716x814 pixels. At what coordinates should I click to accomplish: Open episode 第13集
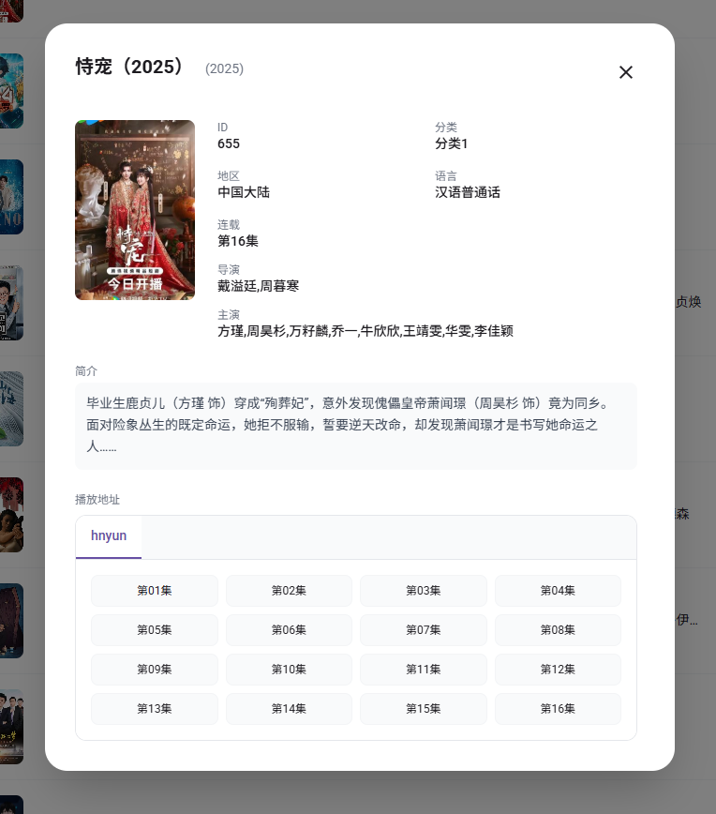tap(155, 709)
